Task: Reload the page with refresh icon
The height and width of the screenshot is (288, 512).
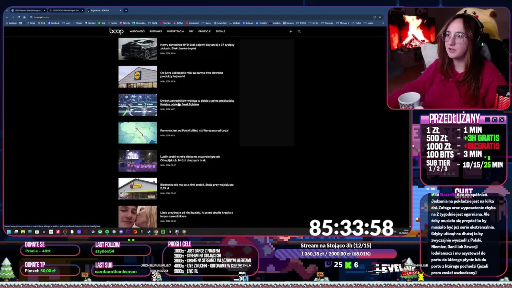Action: pos(18,17)
